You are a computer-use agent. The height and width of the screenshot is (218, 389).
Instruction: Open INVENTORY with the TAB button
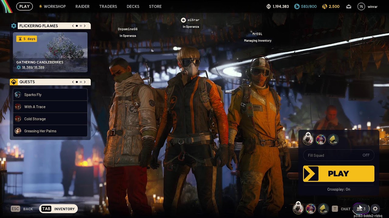58,209
